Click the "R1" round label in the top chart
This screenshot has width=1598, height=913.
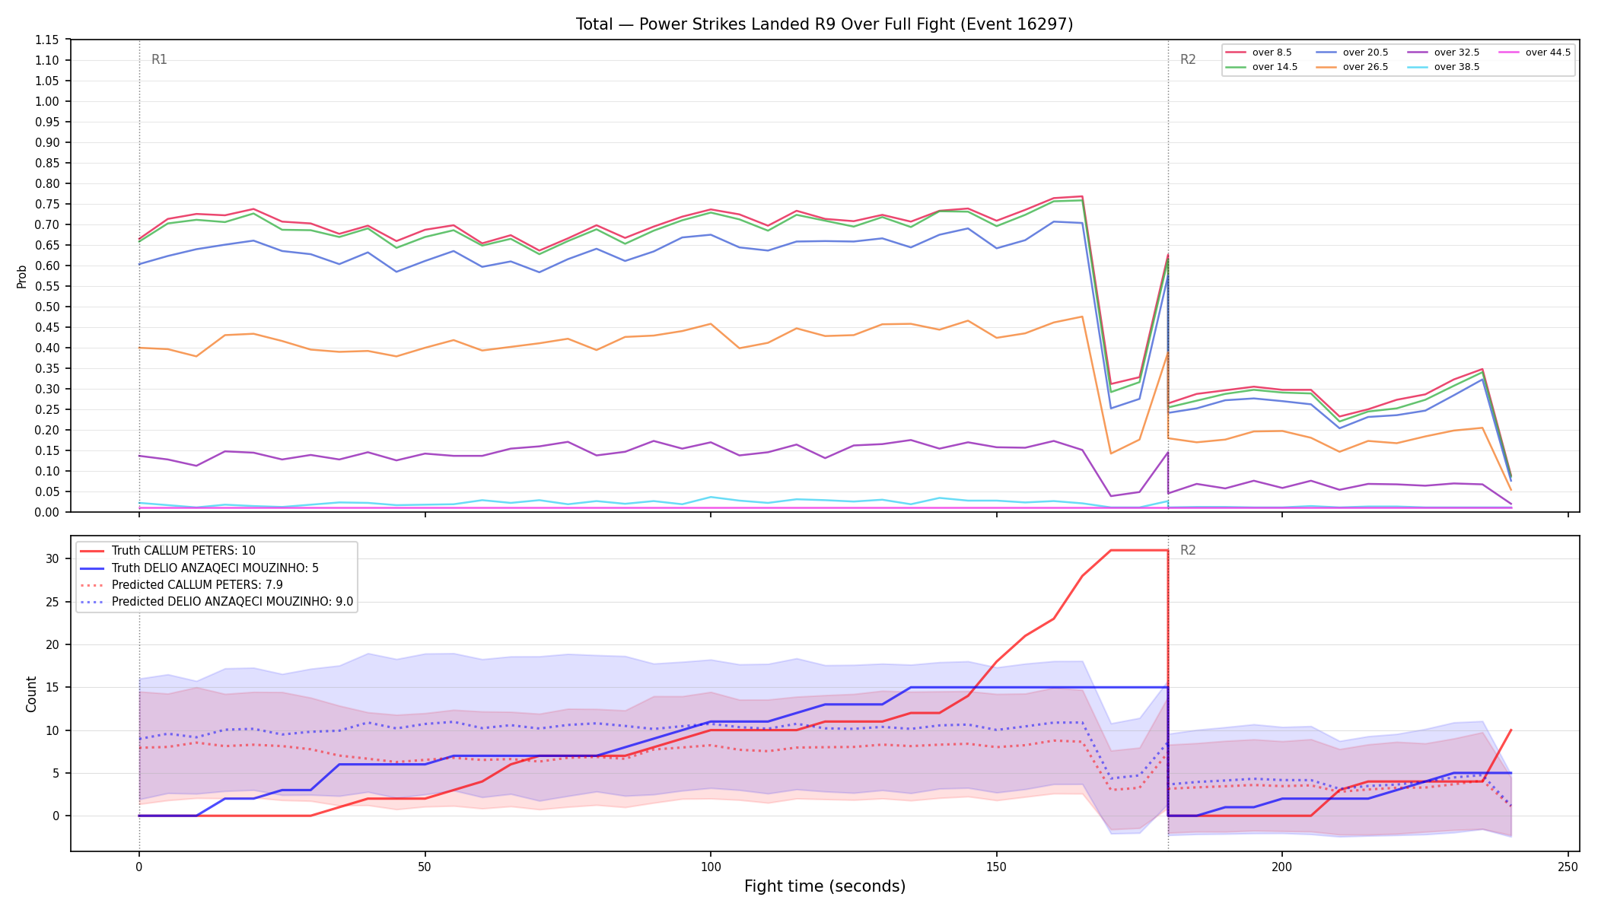[x=159, y=59]
